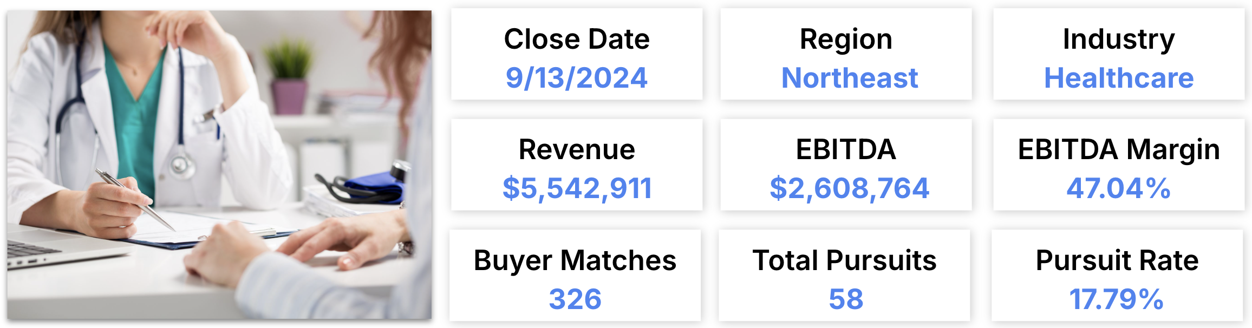Select the Industry card

click(1119, 54)
